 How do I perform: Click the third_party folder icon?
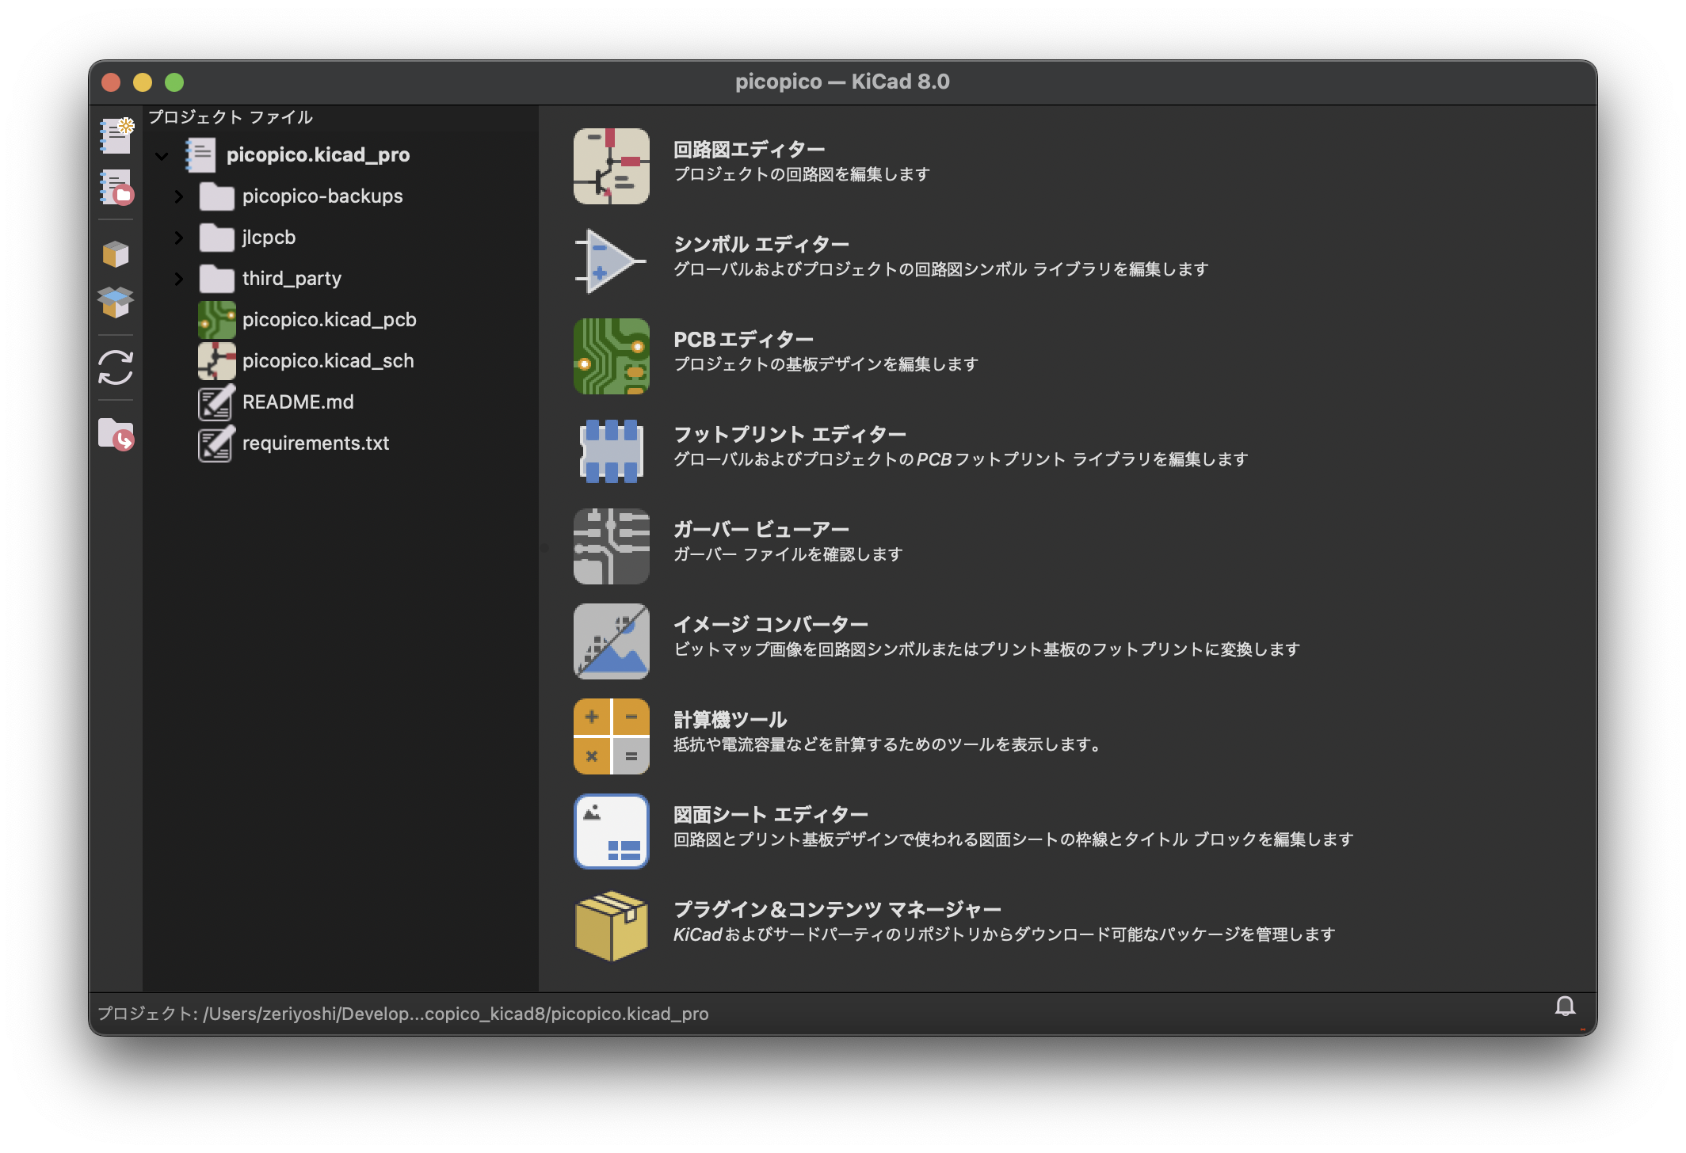[x=216, y=279]
